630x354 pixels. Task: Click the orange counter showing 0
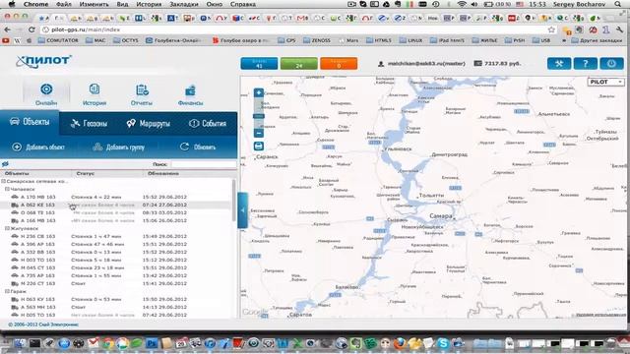tap(339, 63)
